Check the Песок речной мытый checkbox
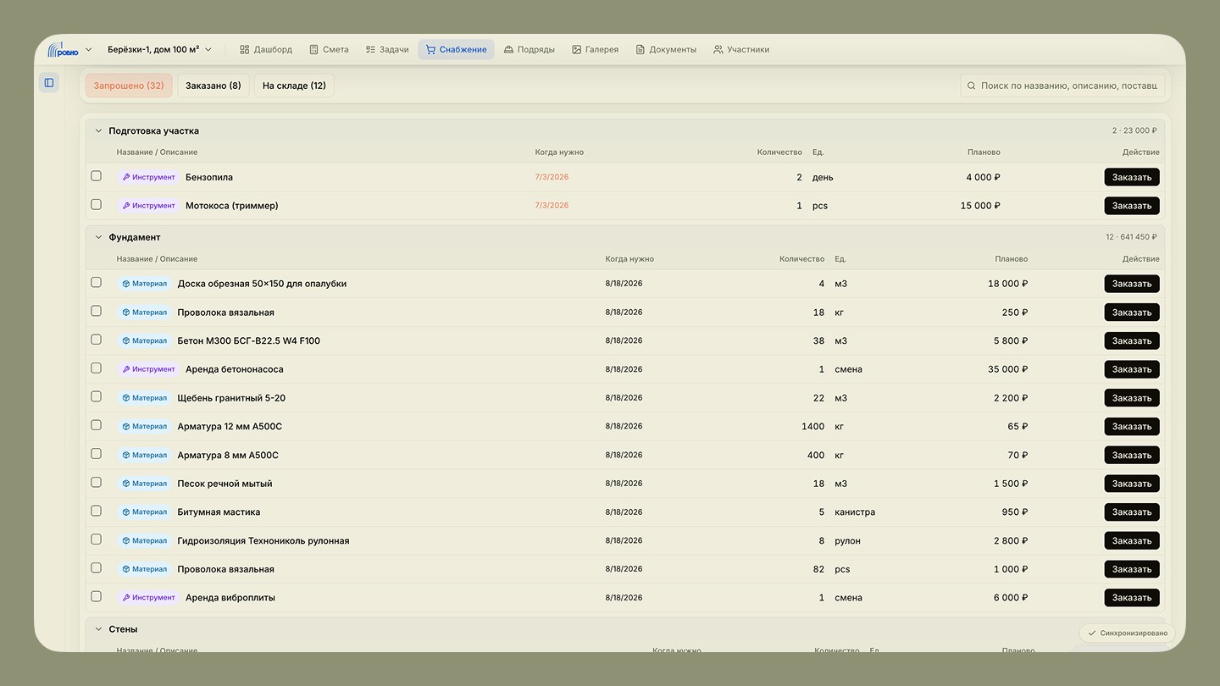Image resolution: width=1220 pixels, height=686 pixels. coord(96,483)
